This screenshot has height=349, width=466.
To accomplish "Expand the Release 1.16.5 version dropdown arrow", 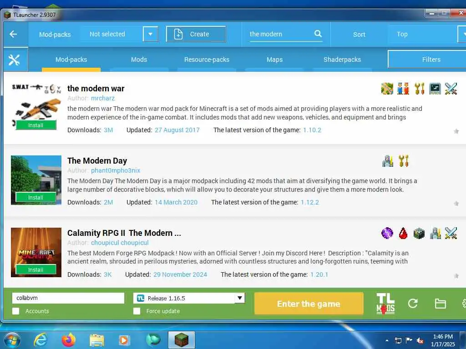I will pos(239,298).
